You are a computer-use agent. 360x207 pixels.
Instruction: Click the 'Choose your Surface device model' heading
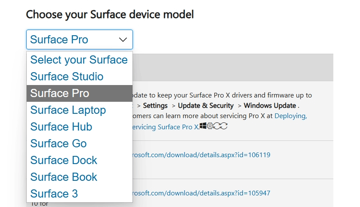[x=110, y=15]
